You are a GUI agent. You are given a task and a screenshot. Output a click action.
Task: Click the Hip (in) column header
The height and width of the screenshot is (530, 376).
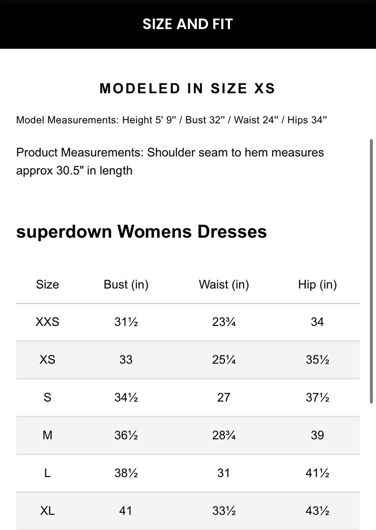click(317, 285)
